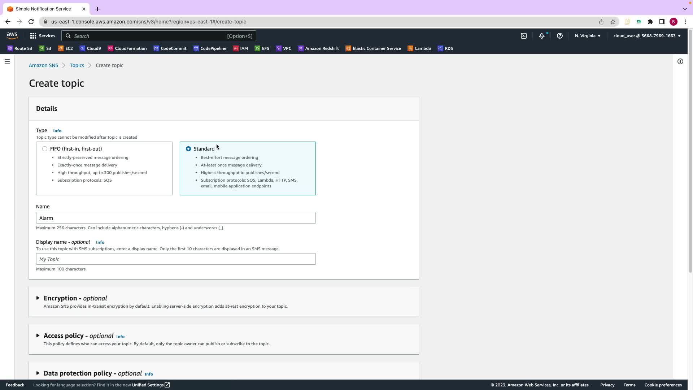
Task: Expand the Access policy optional section
Action: point(38,336)
